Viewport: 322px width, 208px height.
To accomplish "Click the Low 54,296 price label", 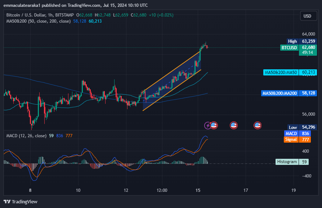I will click(302, 127).
